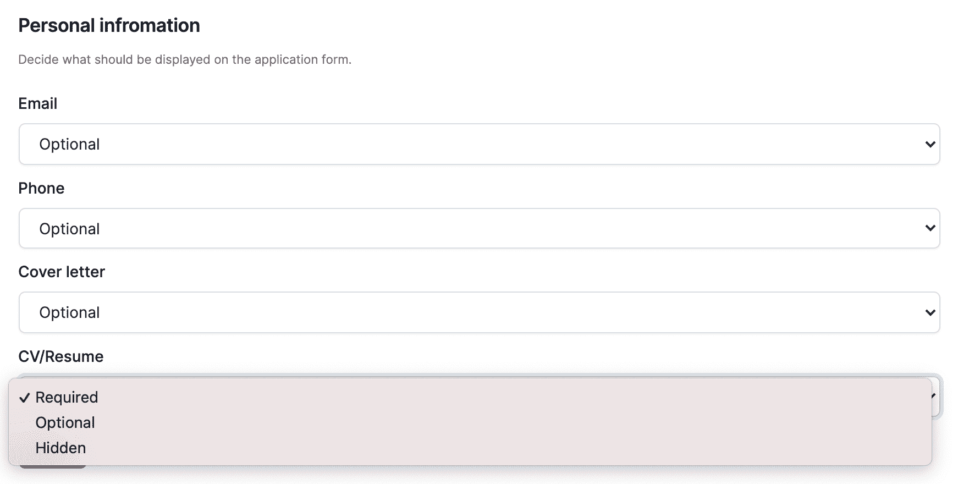
Task: Open the Email visibility dropdown
Action: (x=478, y=144)
